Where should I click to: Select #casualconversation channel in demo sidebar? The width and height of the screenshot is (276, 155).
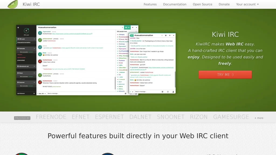pos(24,43)
